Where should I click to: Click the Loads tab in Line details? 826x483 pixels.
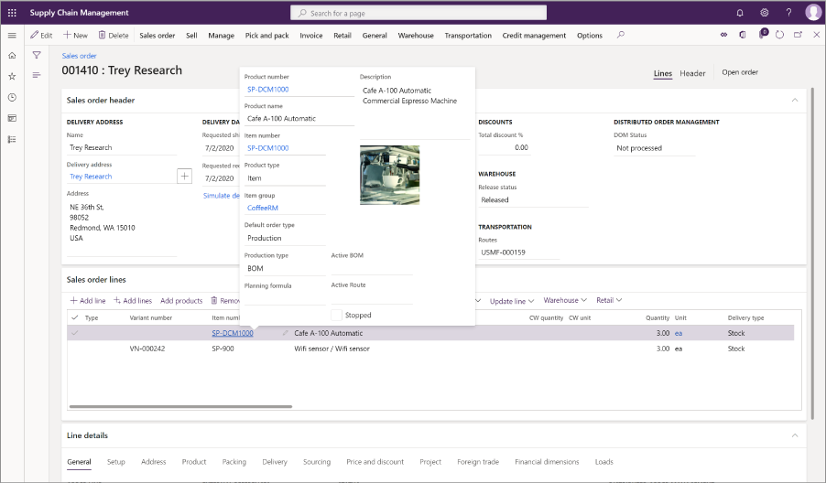[603, 461]
